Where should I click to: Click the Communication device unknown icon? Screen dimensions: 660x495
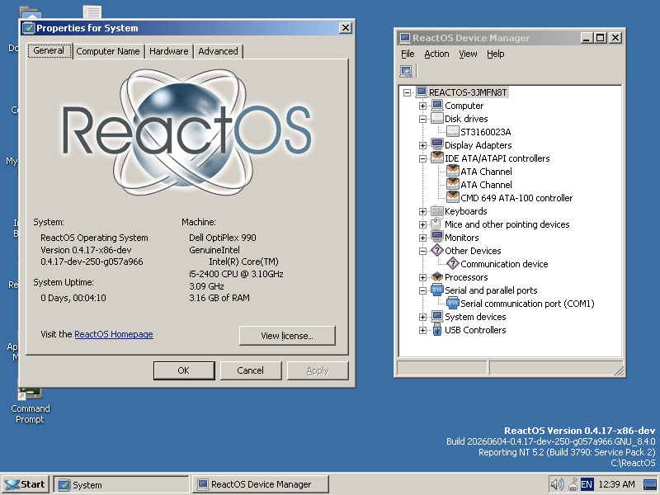(452, 263)
